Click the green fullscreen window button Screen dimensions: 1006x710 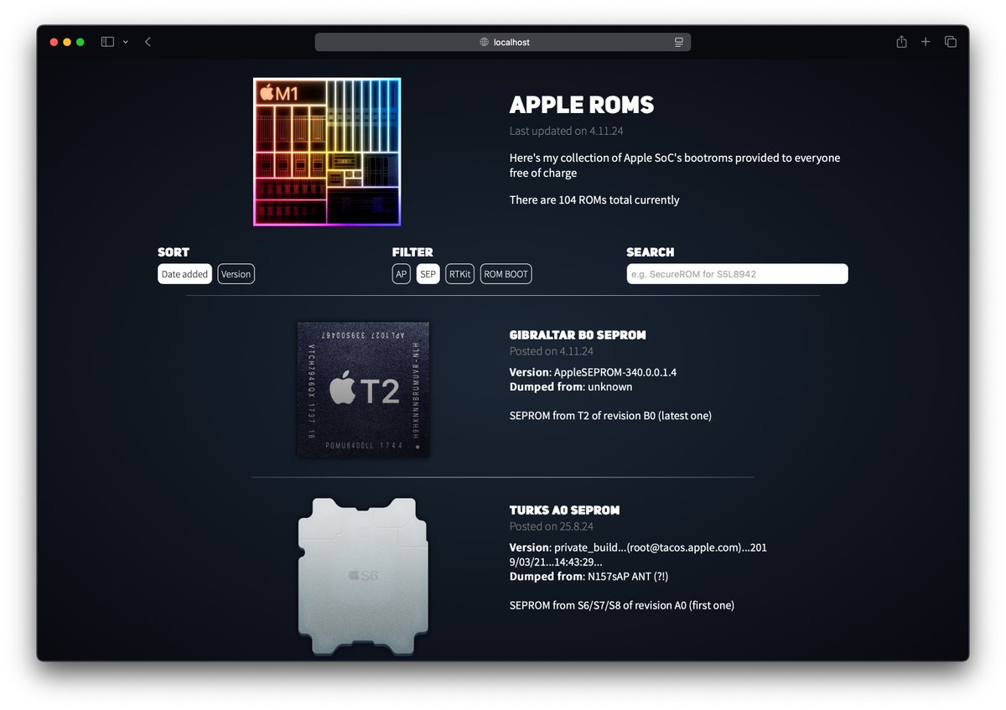[x=80, y=42]
